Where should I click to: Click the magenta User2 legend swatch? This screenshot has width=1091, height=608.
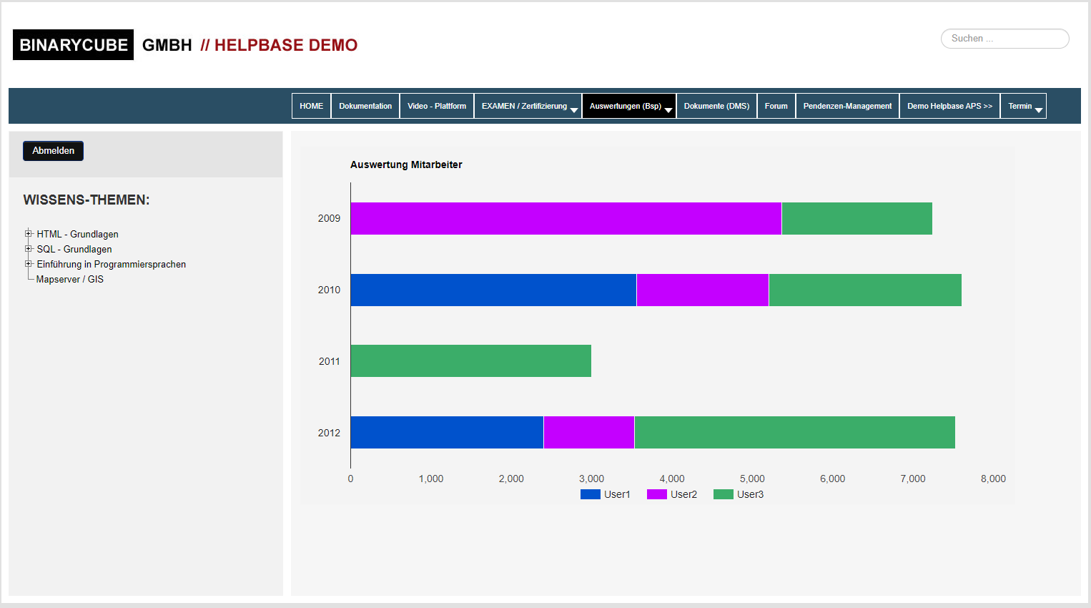656,494
